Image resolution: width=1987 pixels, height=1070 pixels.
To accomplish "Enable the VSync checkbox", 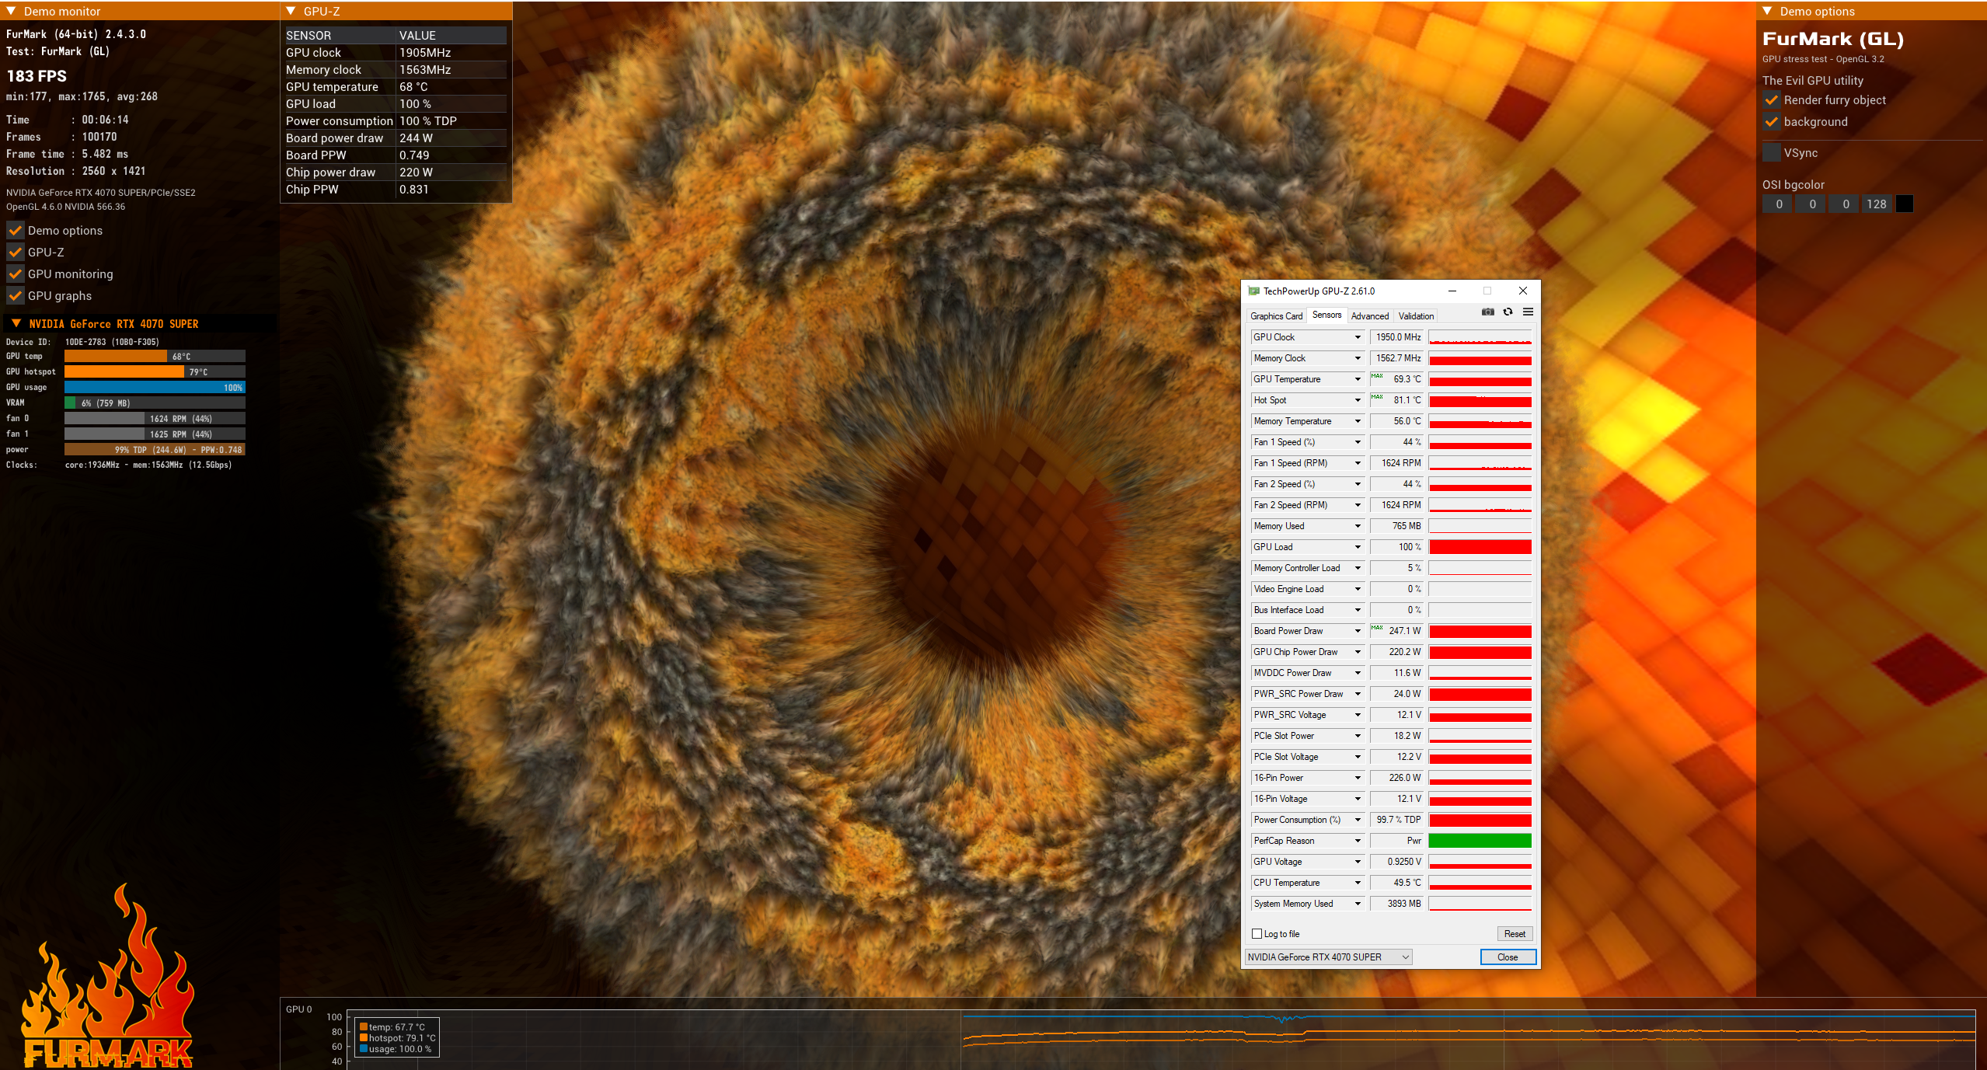I will pyautogui.click(x=1771, y=152).
